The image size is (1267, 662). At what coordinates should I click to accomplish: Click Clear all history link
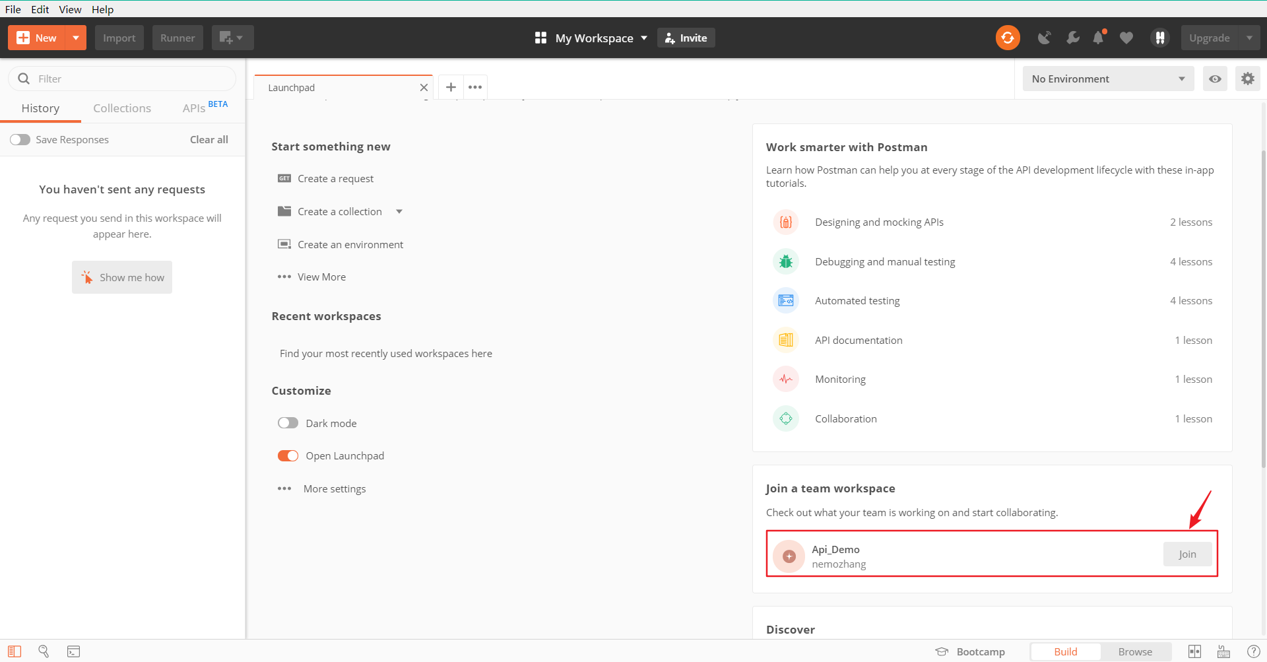209,139
